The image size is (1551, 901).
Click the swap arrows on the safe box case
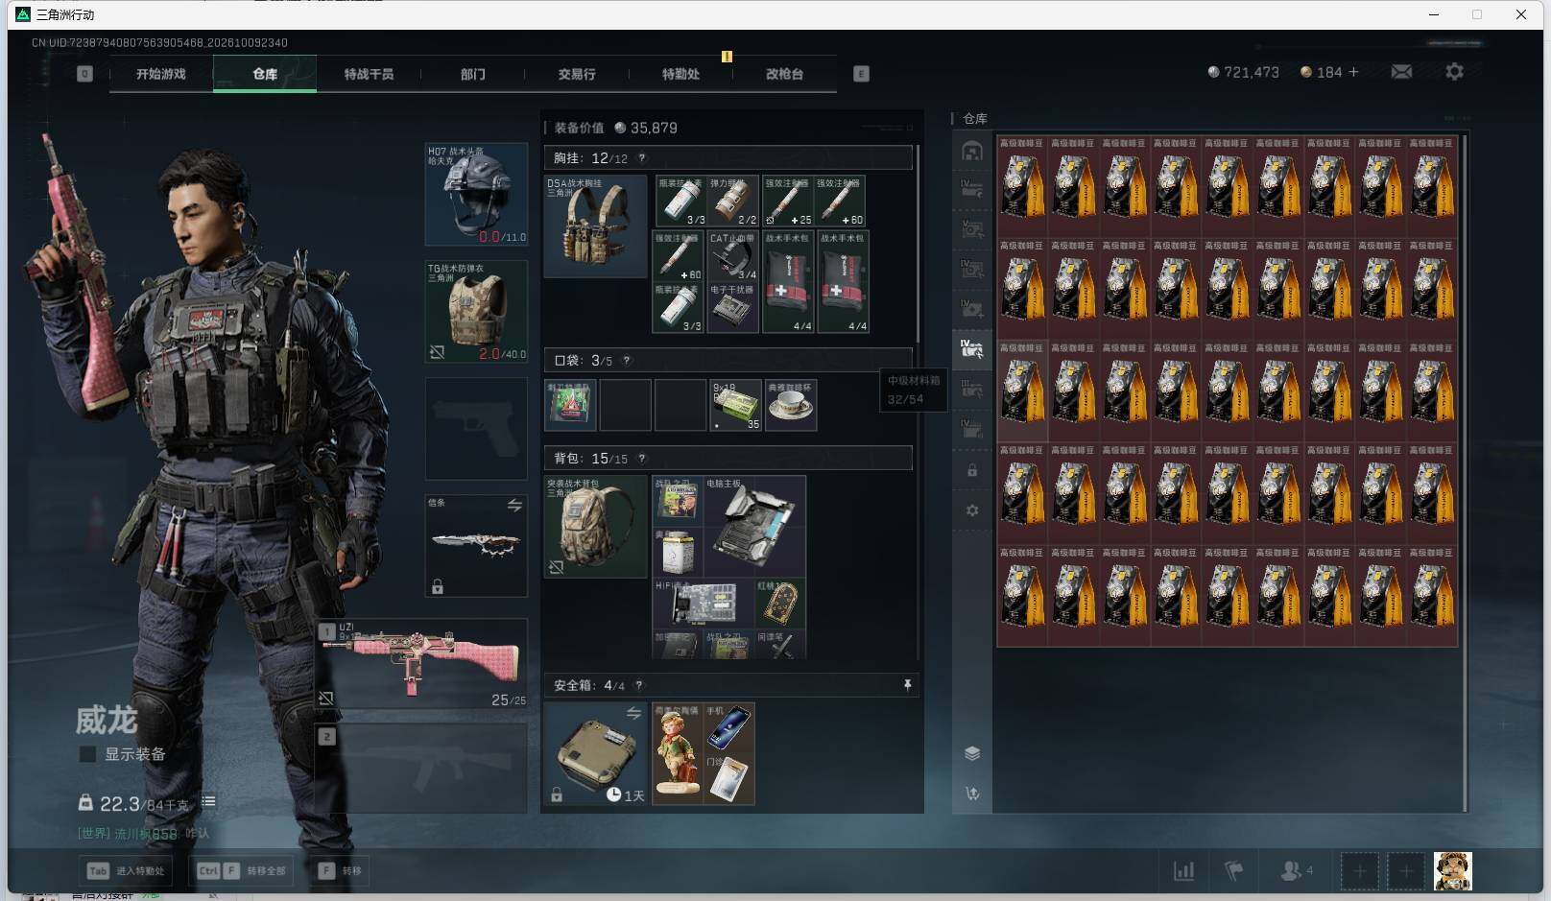(x=633, y=713)
